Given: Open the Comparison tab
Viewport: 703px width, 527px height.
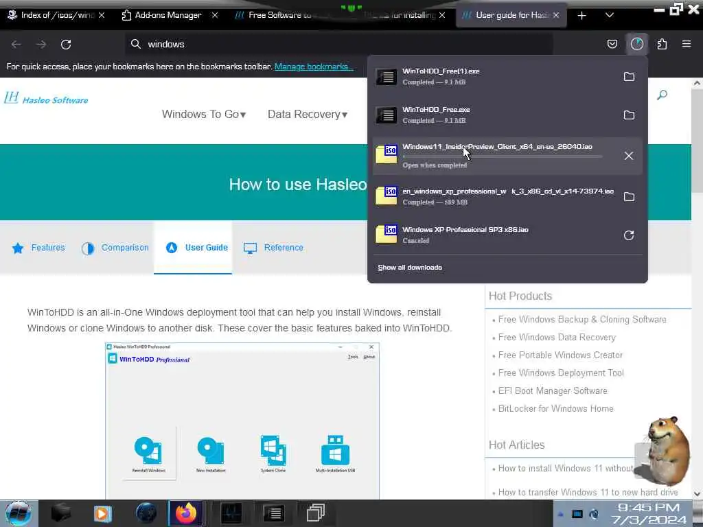Looking at the screenshot, I should 115,248.
